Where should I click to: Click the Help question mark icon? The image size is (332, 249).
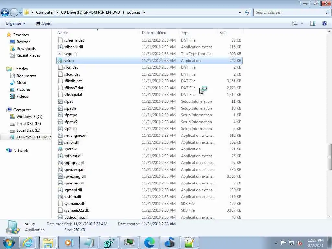coord(324,23)
